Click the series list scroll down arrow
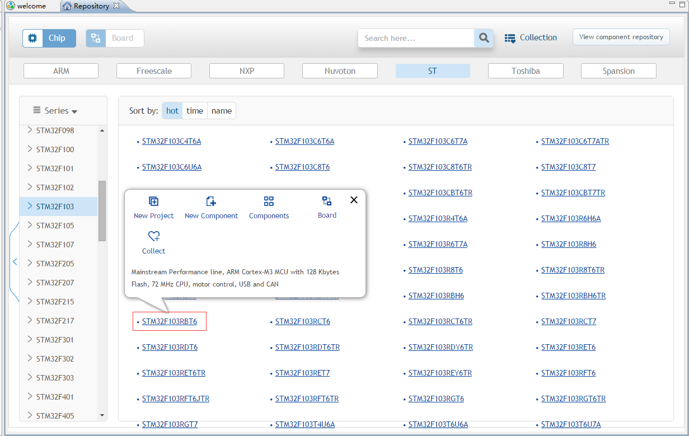 click(x=102, y=415)
